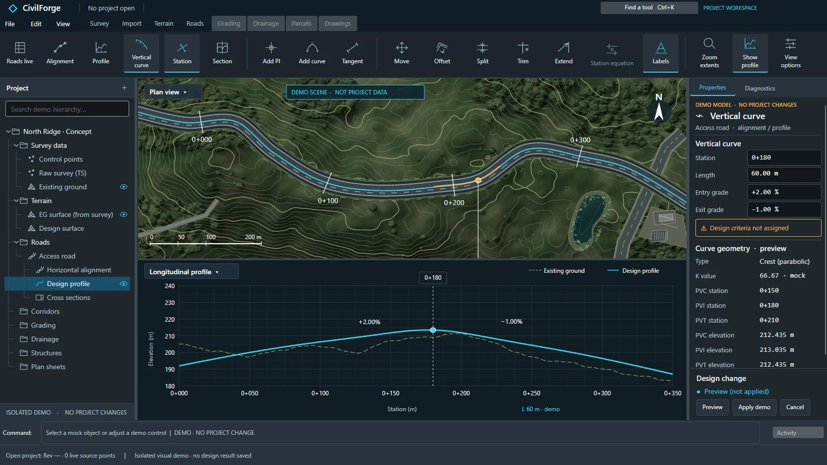The height and width of the screenshot is (465, 827).
Task: Select the Station tool
Action: [182, 53]
